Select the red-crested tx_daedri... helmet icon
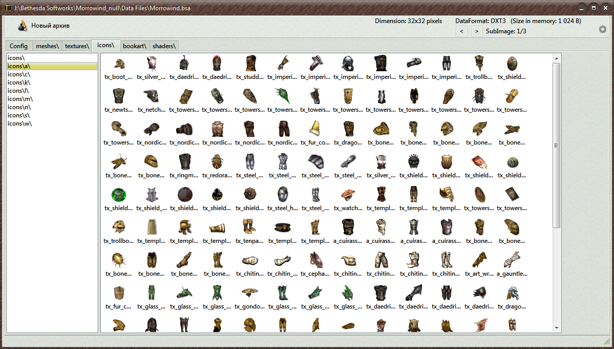The height and width of the screenshot is (349, 614). click(217, 64)
